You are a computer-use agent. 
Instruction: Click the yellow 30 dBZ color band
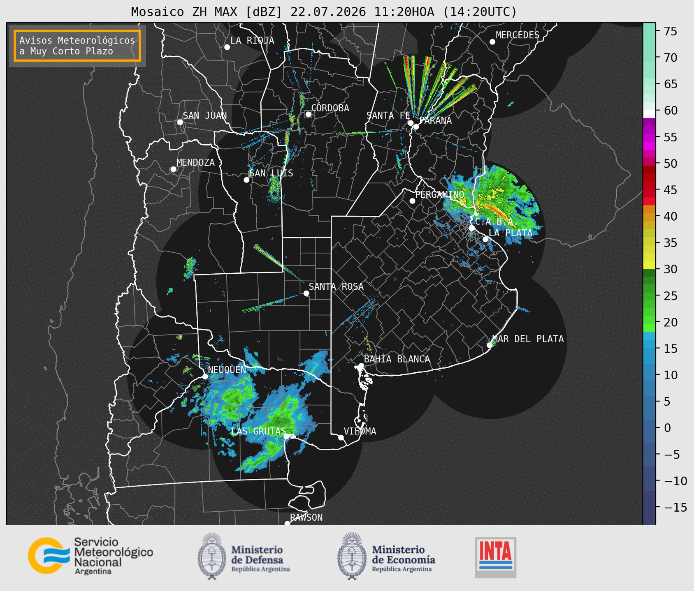coord(649,265)
